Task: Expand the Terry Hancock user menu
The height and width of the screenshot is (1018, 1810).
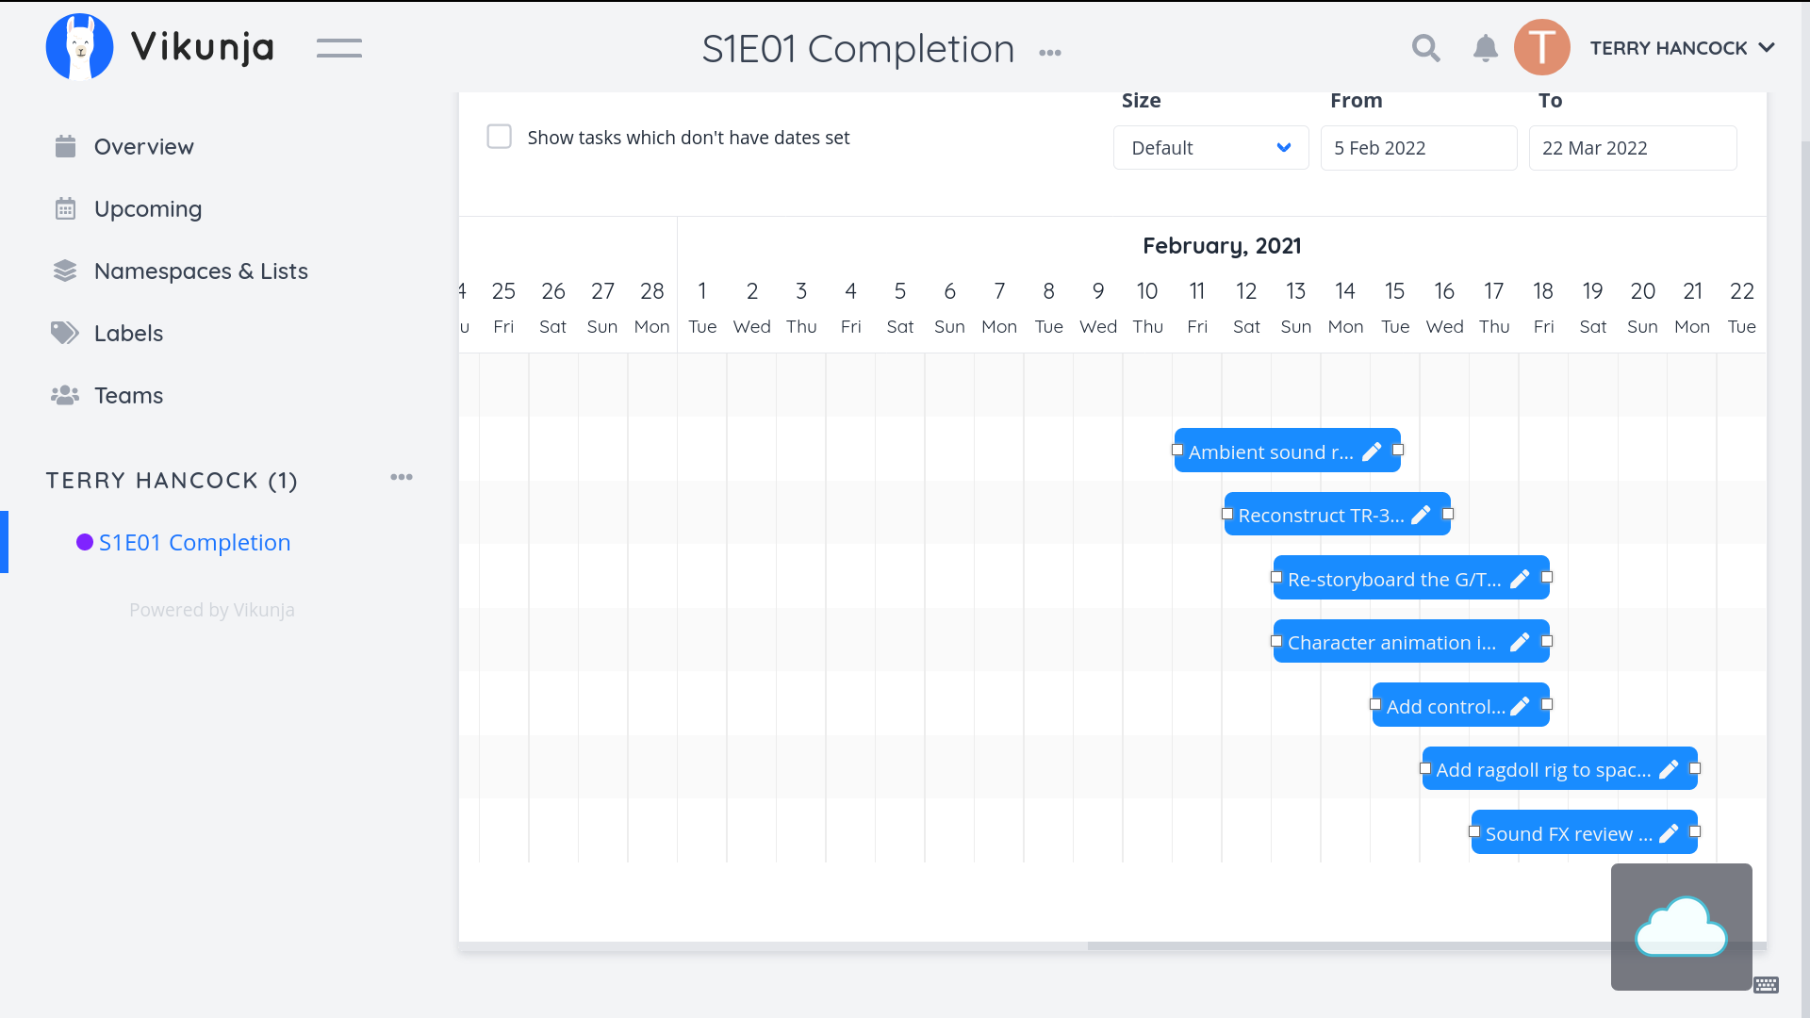Action: coord(1682,48)
